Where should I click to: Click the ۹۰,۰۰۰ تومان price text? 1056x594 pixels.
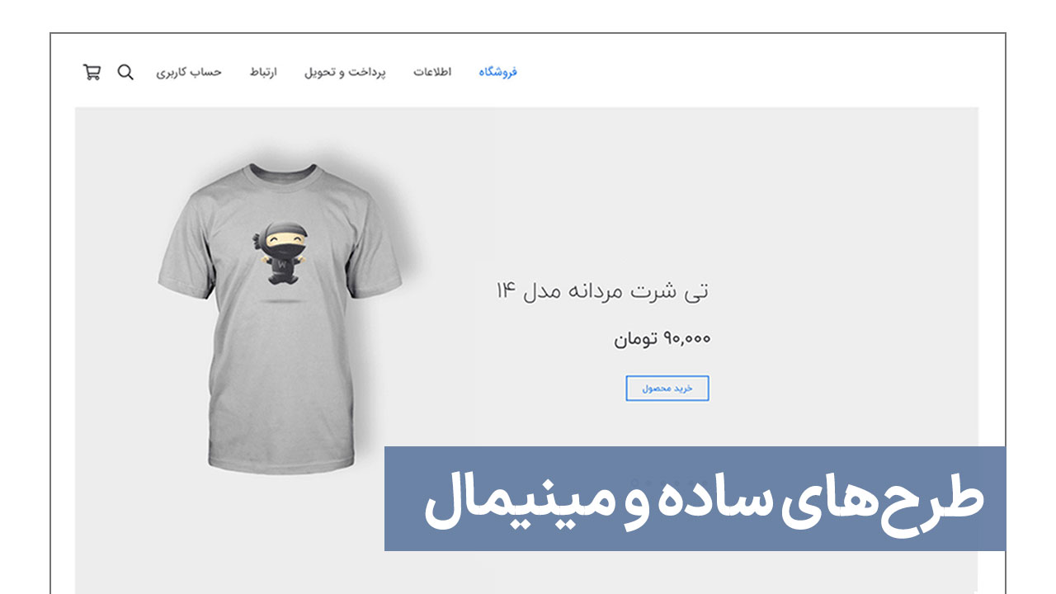662,338
